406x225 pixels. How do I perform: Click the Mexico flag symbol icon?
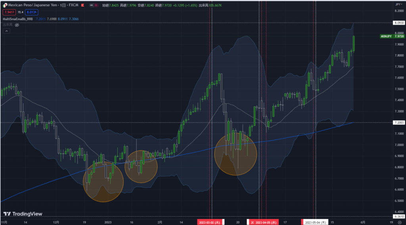5,6
